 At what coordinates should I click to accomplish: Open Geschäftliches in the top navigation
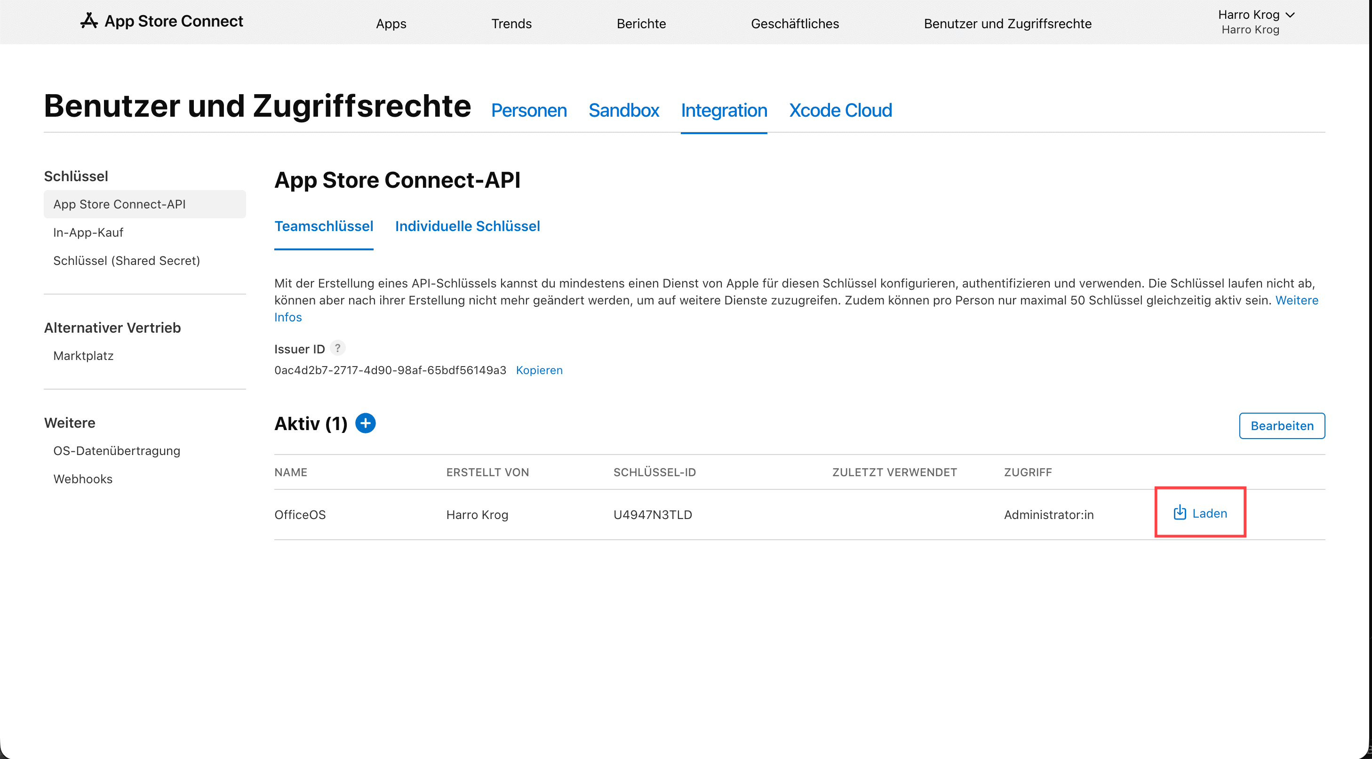coord(795,24)
